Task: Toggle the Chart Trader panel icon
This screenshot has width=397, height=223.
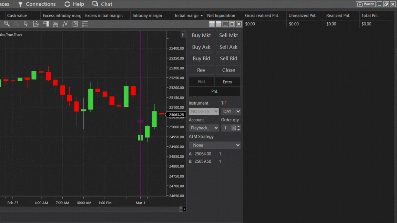Action: point(46,24)
